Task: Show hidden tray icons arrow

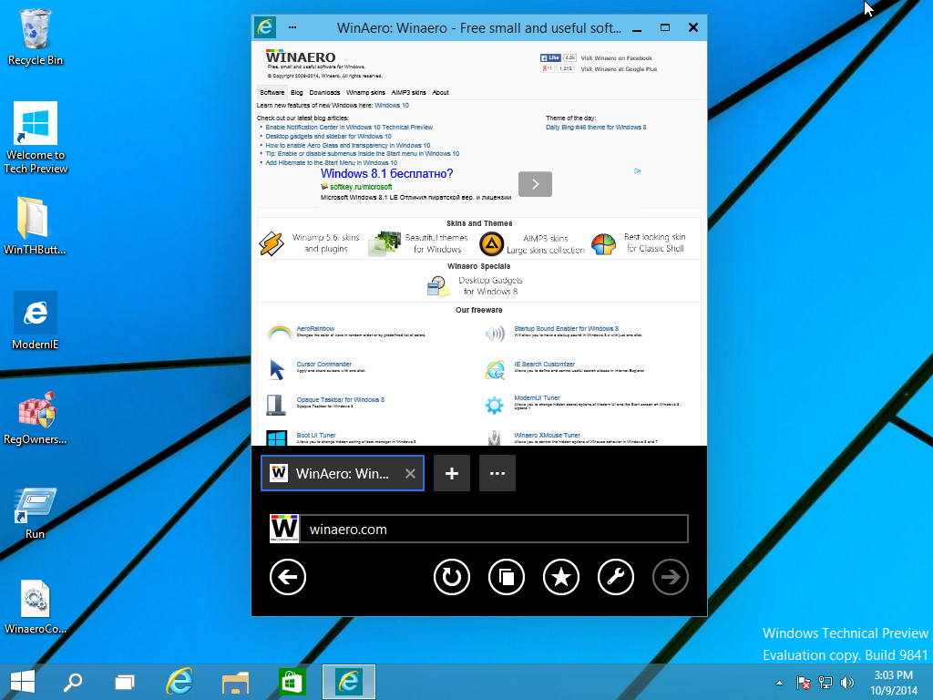Action: (780, 684)
